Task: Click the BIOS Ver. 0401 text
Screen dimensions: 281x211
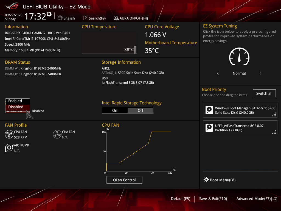Action: 59,33
